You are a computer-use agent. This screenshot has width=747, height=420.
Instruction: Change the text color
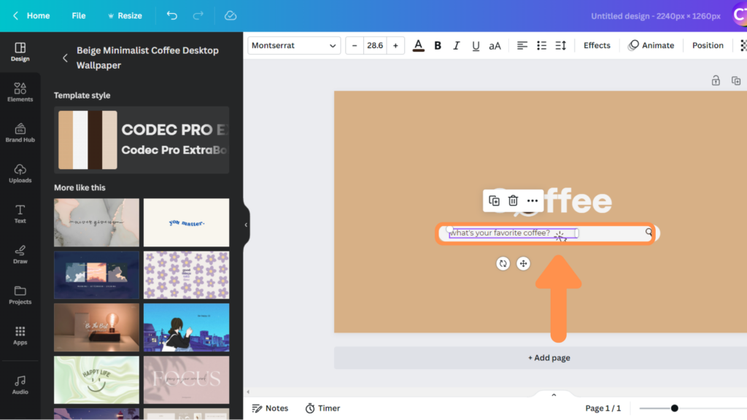(x=418, y=46)
